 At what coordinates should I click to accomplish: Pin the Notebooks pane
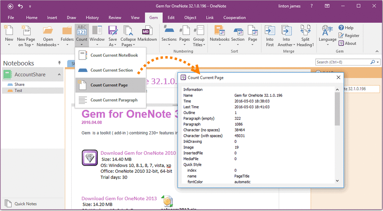point(59,63)
